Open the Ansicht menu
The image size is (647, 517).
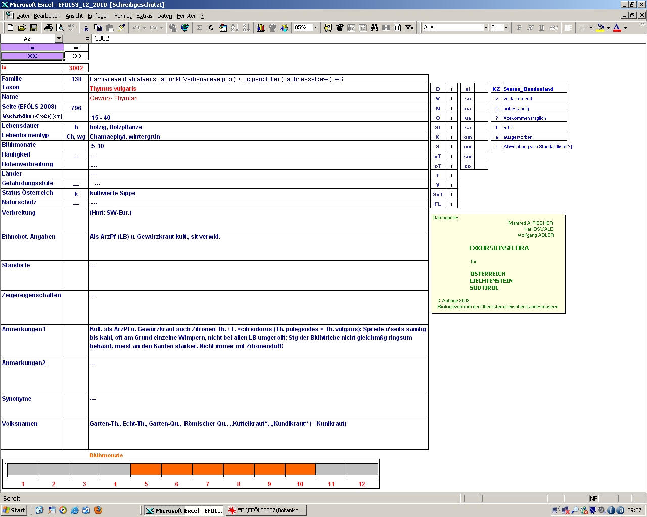click(x=74, y=16)
